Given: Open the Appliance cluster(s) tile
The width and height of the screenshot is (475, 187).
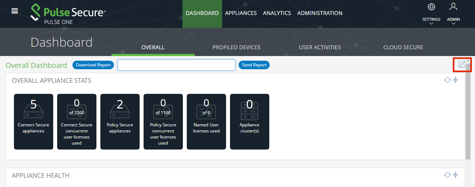Looking at the screenshot, I should click(x=250, y=122).
